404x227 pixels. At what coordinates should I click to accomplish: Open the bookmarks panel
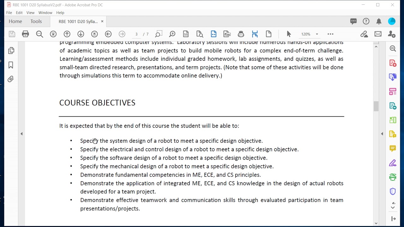coord(11,65)
